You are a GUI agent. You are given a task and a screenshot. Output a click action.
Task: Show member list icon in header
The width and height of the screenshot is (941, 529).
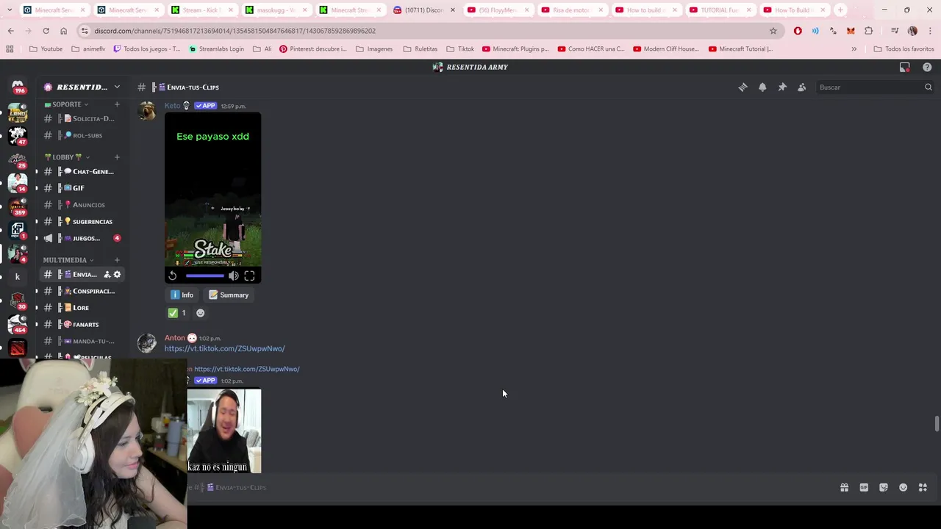coord(802,87)
